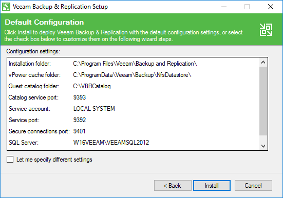Screen dimensions: 283x198
Task: Click the 'Let me specify different settings' label
Action: 54,160
